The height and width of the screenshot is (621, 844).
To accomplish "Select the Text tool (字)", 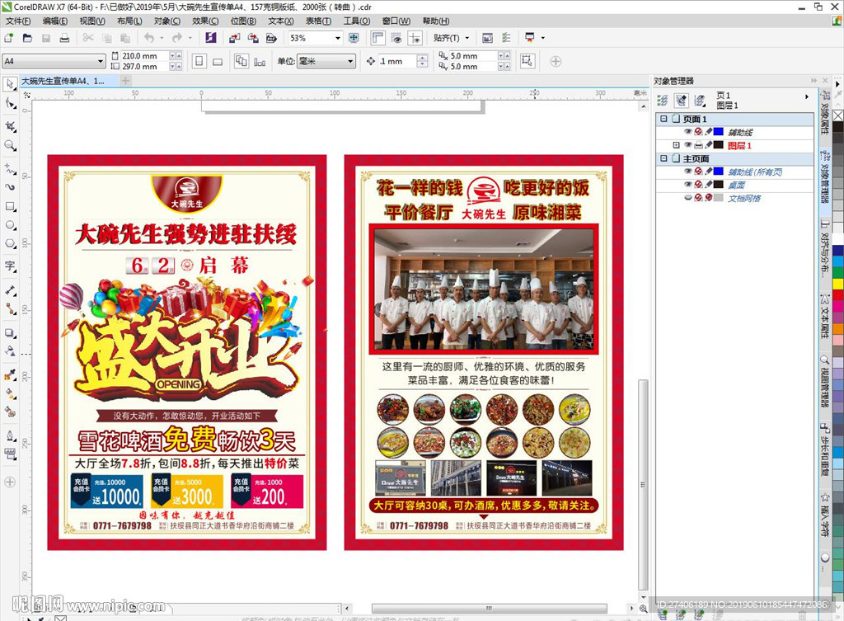I will (x=10, y=266).
